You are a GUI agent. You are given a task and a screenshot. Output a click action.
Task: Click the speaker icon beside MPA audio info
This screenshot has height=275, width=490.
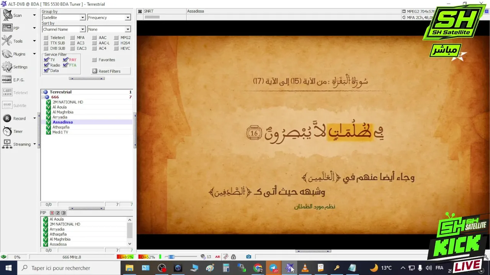coord(404,17)
